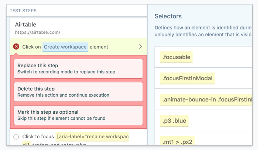Click the Create workspace element tag
The width and height of the screenshot is (258, 150).
coord(65,47)
